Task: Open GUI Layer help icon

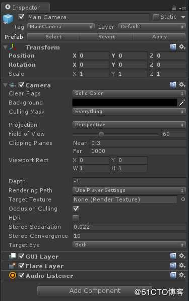Action: [173, 256]
